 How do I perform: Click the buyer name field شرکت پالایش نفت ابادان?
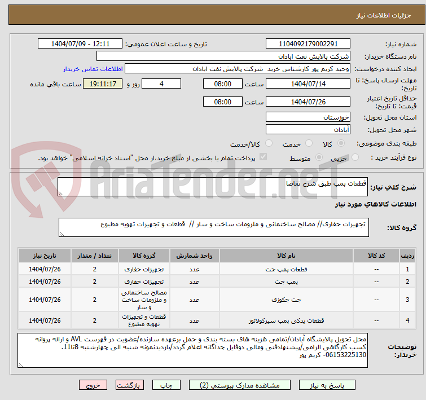223,56
